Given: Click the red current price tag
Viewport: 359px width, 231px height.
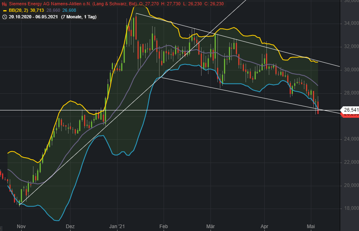Looking at the screenshot, I should click(349, 115).
